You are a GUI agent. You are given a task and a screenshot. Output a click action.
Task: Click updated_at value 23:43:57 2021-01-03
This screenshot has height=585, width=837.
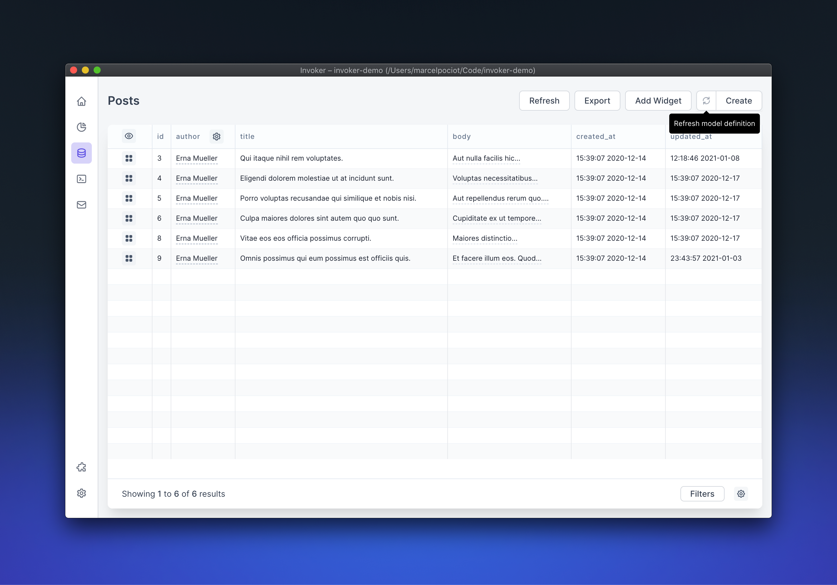[x=706, y=258]
